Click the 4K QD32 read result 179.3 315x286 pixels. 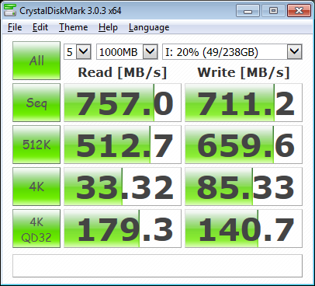point(123,228)
